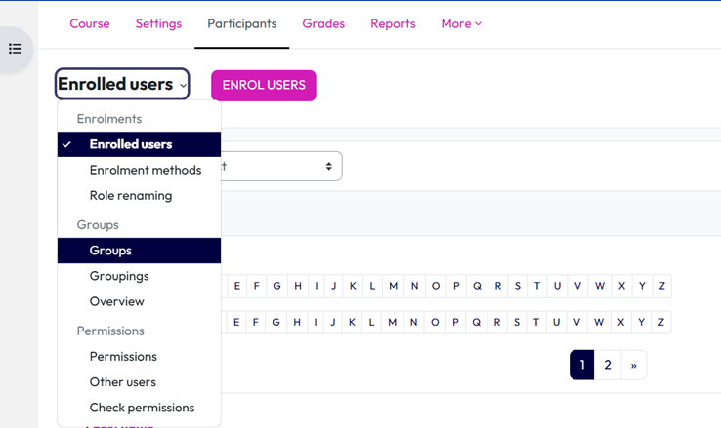Filter by letter W in second row
Viewport: 721px width, 428px height.
click(599, 322)
